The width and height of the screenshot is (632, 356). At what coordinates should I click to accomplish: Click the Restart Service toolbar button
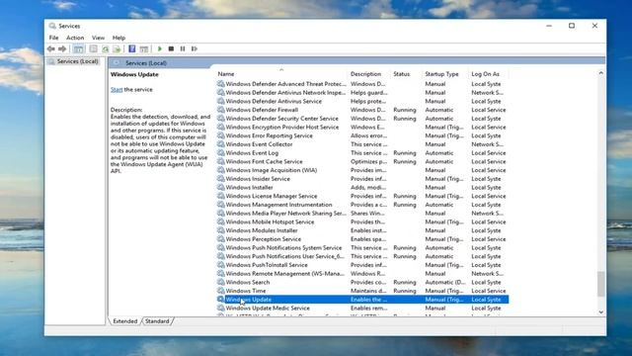tap(195, 48)
